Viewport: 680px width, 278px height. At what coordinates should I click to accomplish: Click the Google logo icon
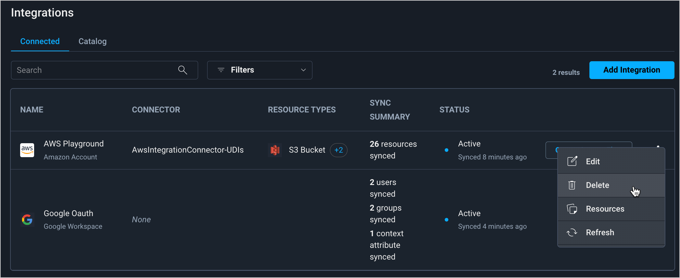pyautogui.click(x=27, y=220)
